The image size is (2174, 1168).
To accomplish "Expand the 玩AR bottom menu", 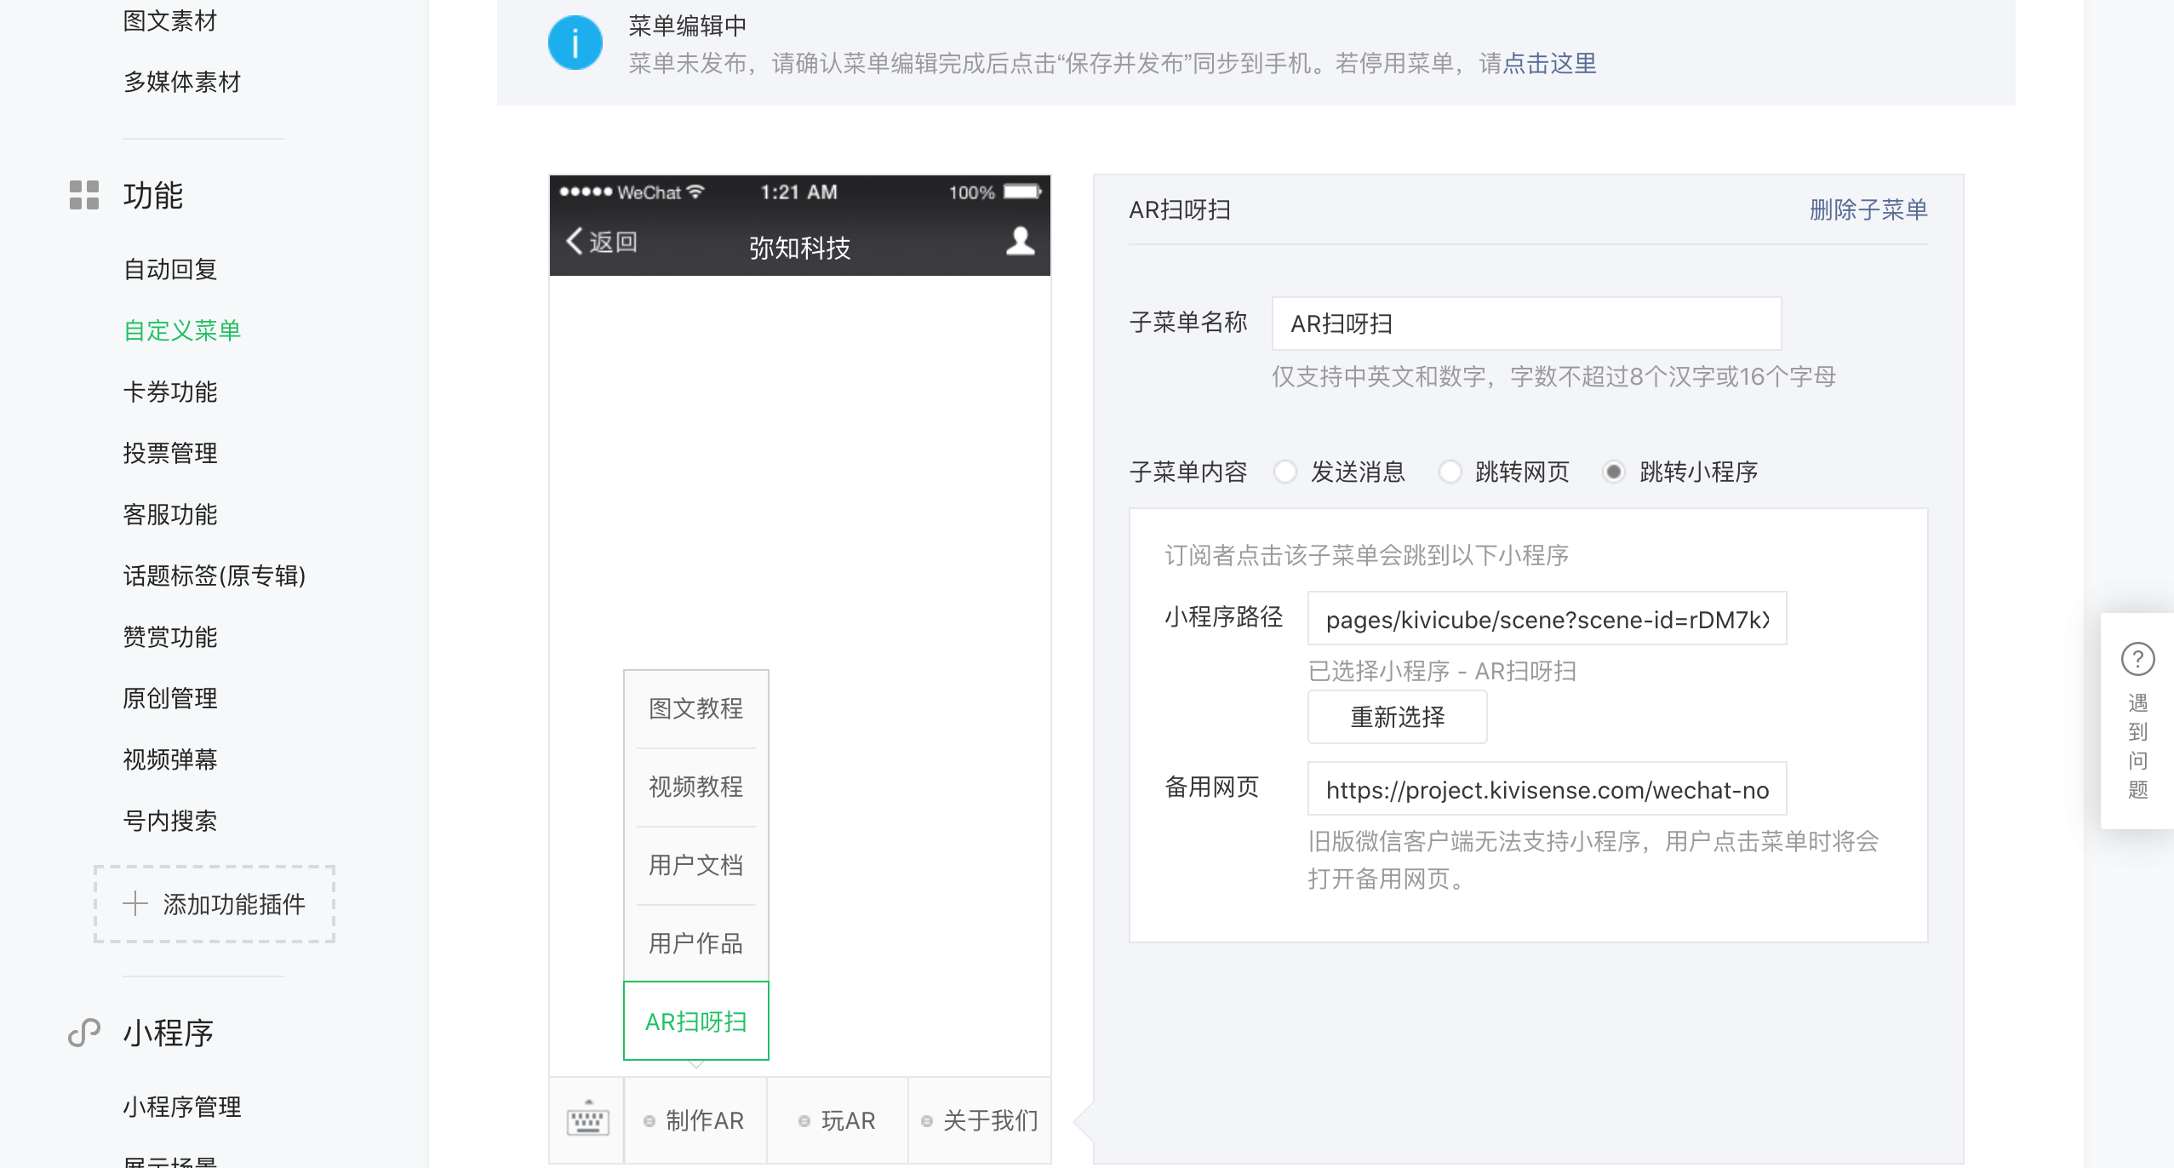I will coord(838,1120).
